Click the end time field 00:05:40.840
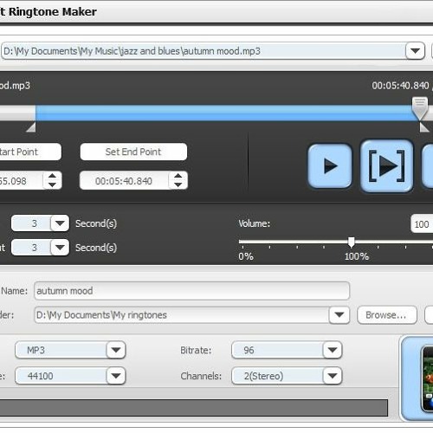Image resolution: width=433 pixels, height=433 pixels. [124, 181]
